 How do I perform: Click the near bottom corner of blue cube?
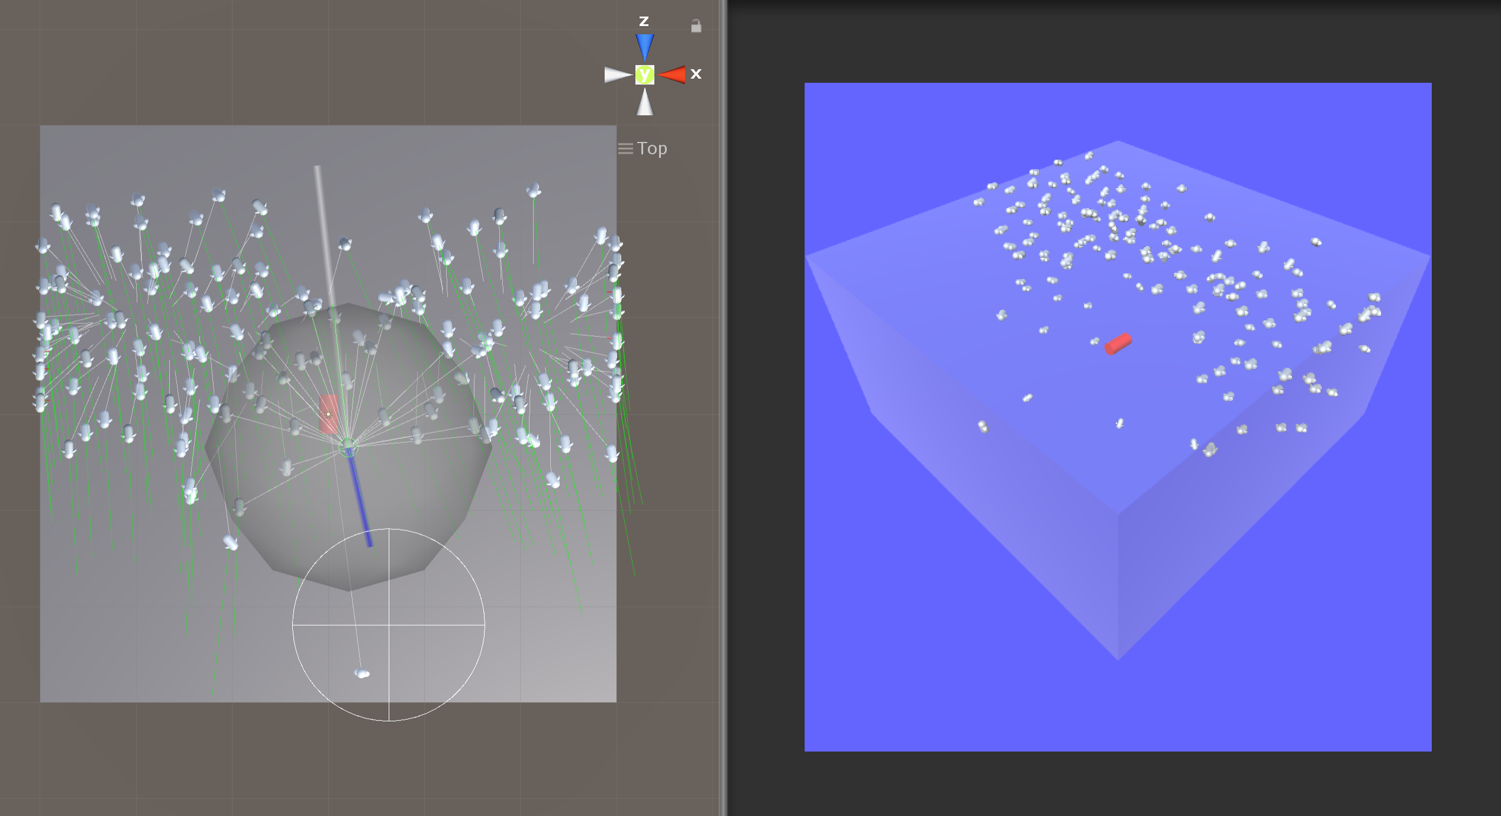pos(1118,659)
